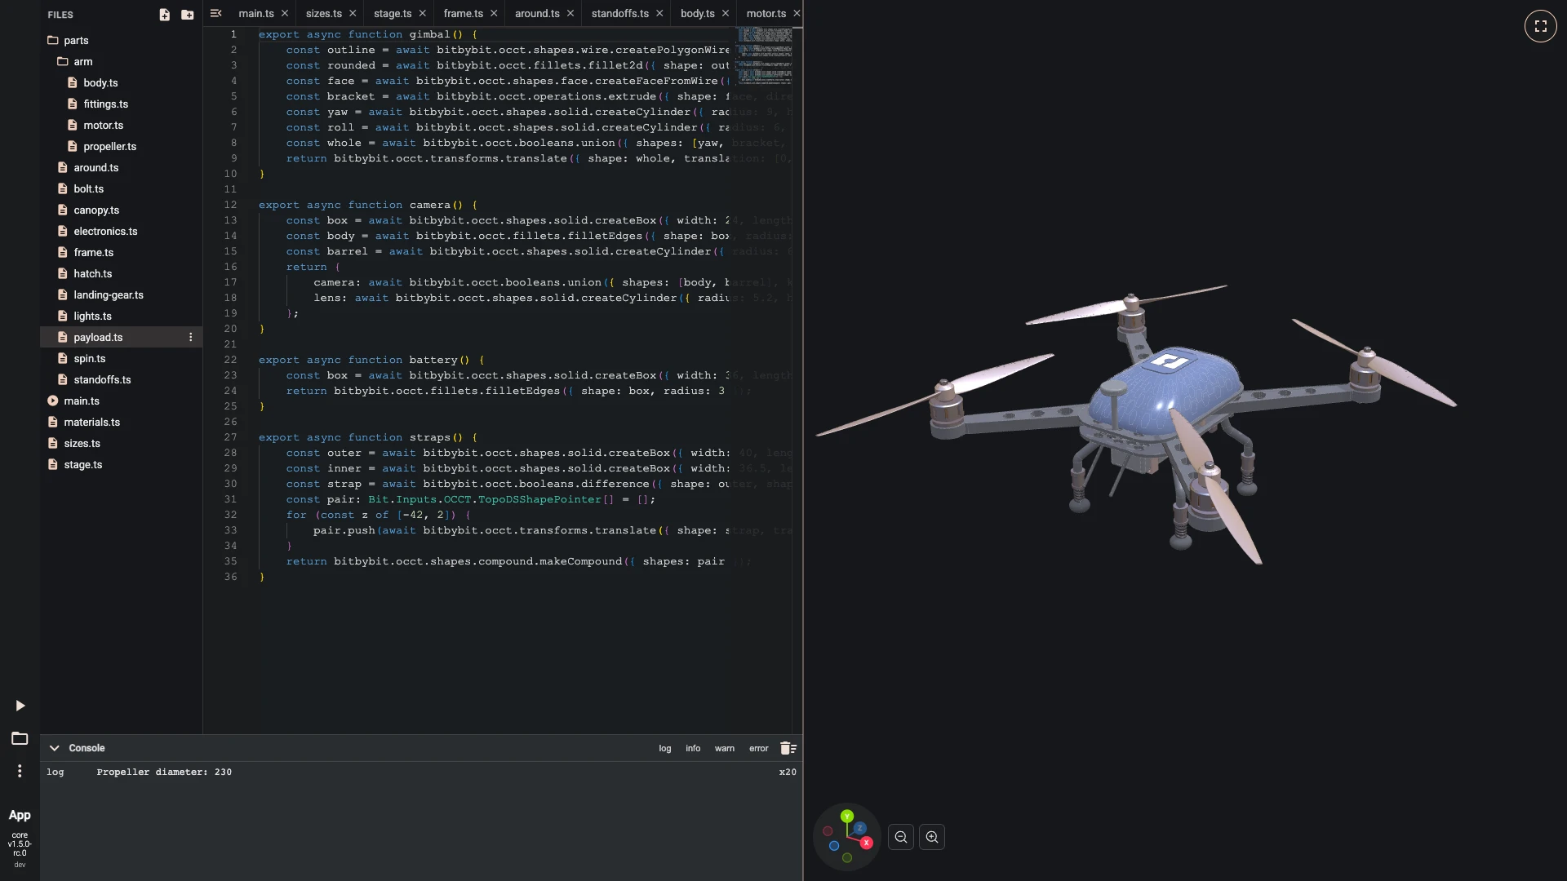Switch to the motor.ts tab

[x=766, y=13]
